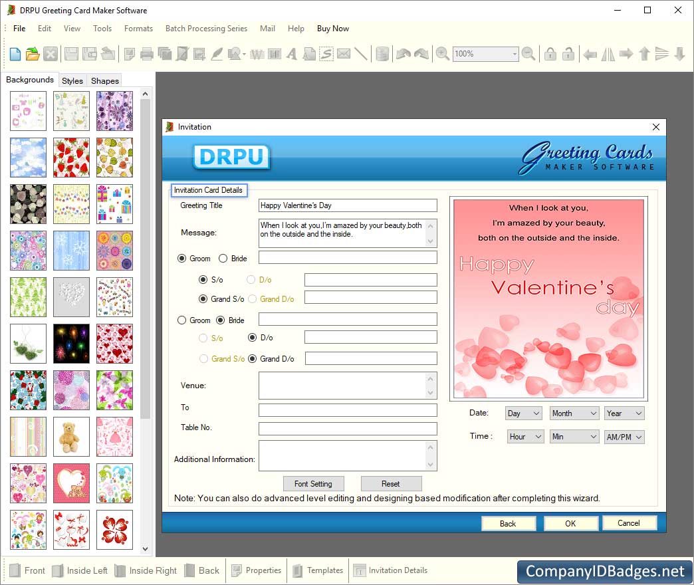Image resolution: width=694 pixels, height=585 pixels.
Task: Click the diagonal line tool icon
Action: click(361, 54)
